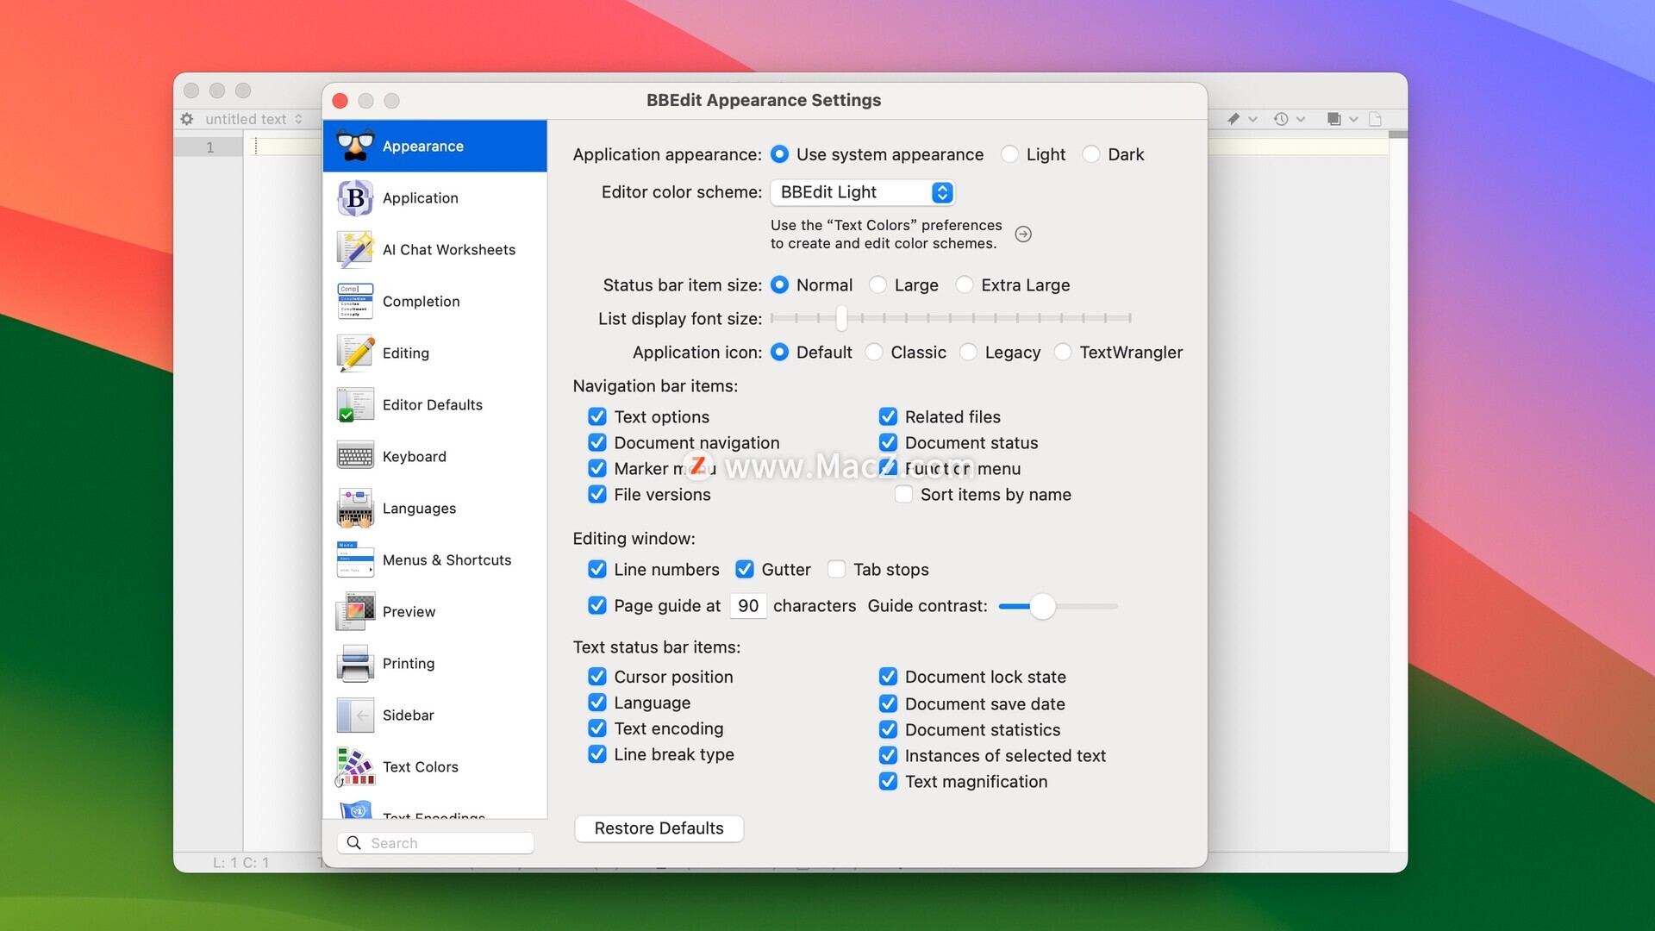Click the Restore Defaults button
The height and width of the screenshot is (931, 1655).
[659, 828]
